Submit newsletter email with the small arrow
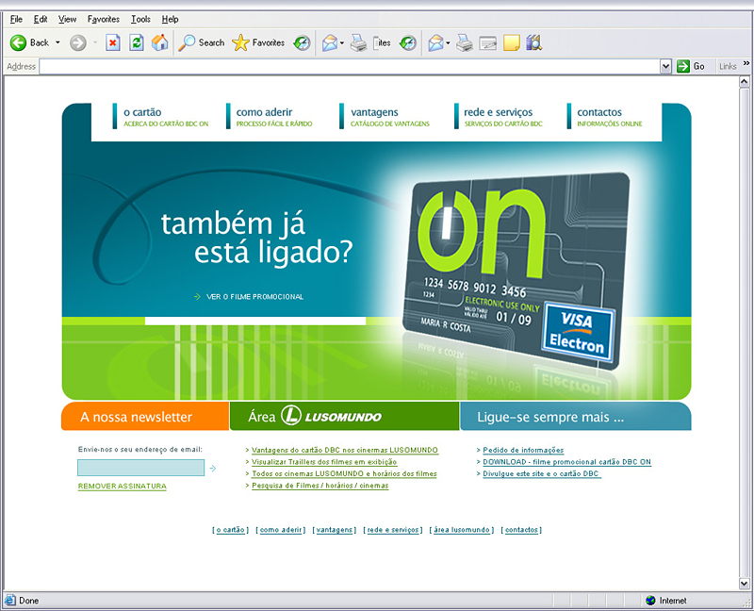The width and height of the screenshot is (754, 611). coord(213,468)
